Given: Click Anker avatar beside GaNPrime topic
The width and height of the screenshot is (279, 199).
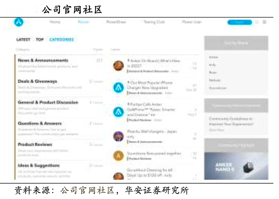Looking at the screenshot, I should pyautogui.click(x=118, y=112).
